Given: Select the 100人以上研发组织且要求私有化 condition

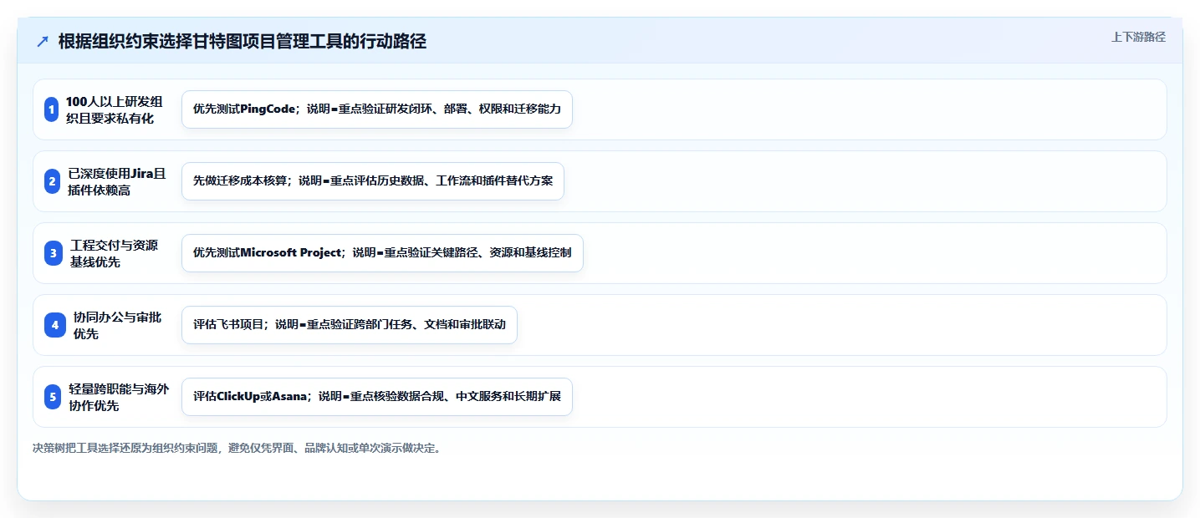Looking at the screenshot, I should click(x=115, y=109).
